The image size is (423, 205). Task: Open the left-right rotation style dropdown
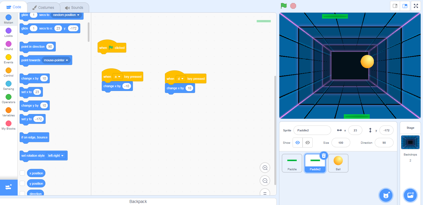[56, 156]
